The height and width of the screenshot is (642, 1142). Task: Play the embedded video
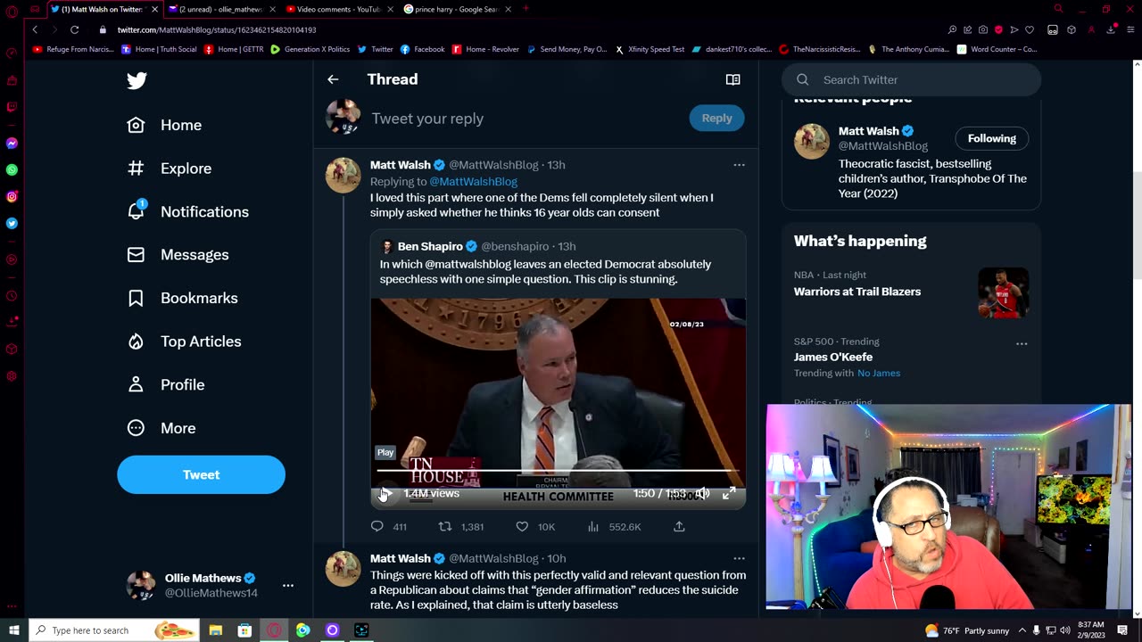point(386,493)
